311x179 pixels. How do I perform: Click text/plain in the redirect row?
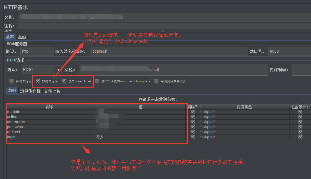208,132
